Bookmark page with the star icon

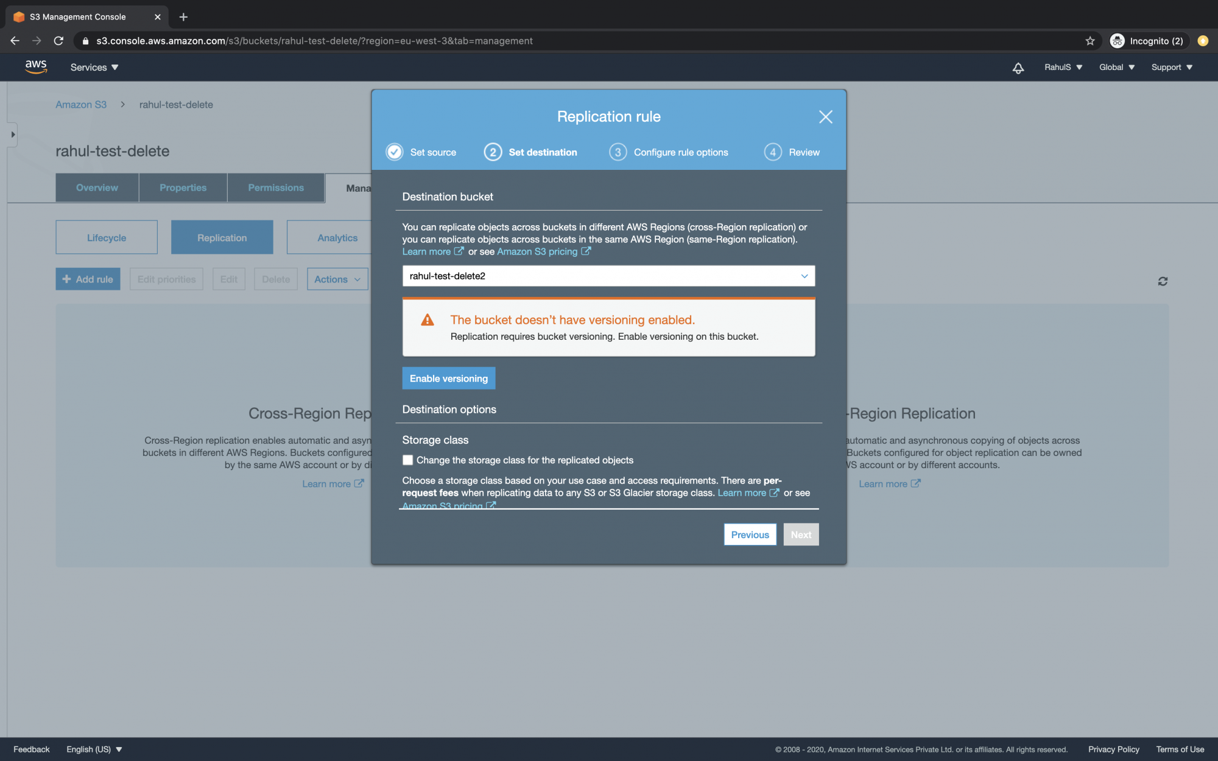pos(1090,41)
